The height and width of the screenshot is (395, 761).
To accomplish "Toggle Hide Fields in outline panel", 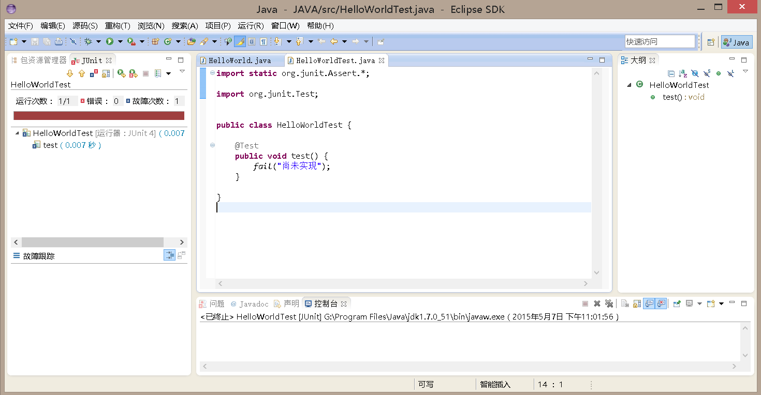I will coord(695,73).
